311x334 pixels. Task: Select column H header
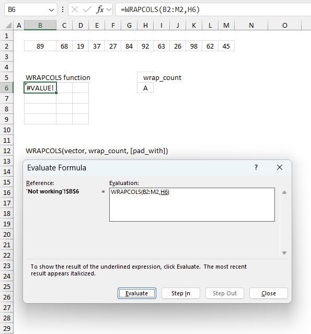[145, 25]
